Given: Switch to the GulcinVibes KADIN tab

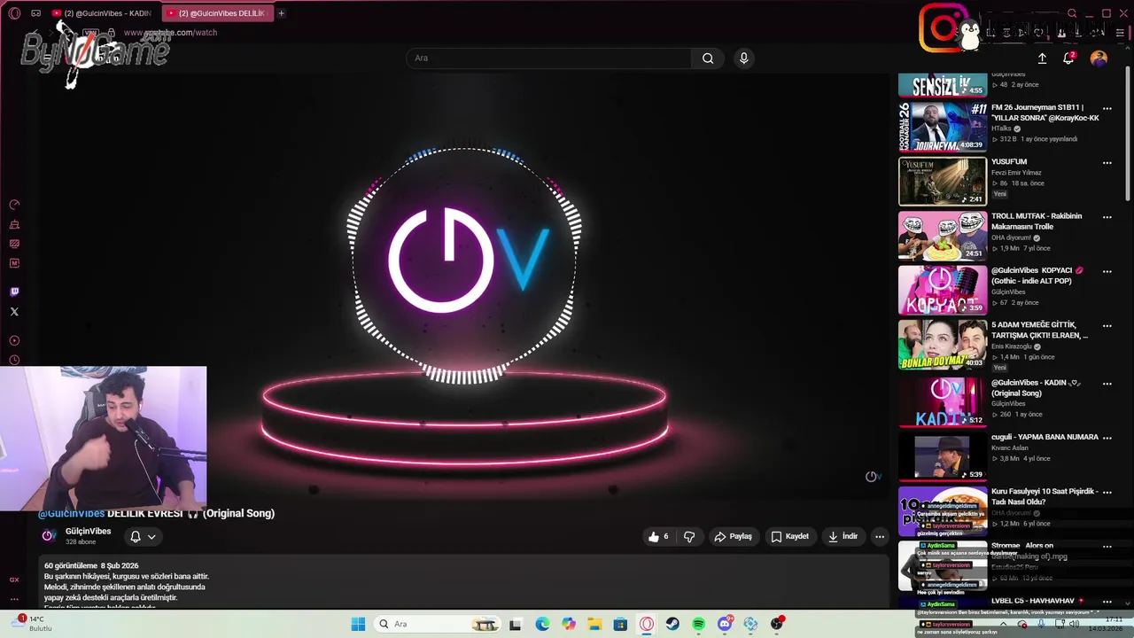Looking at the screenshot, I should click(x=103, y=13).
